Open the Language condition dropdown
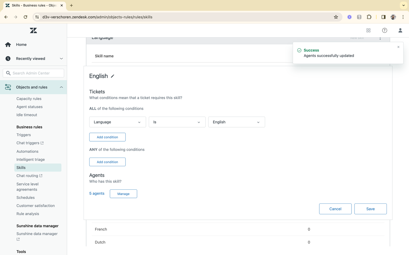 click(x=117, y=122)
